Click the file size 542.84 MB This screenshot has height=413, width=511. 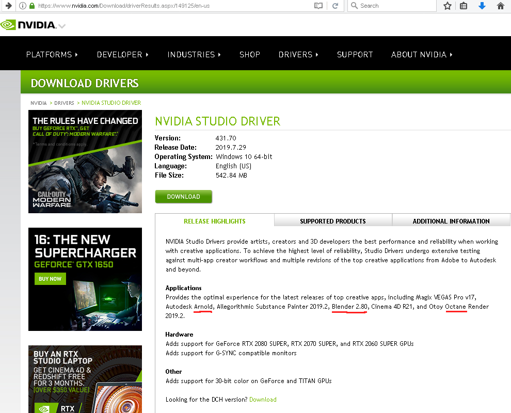[231, 176]
